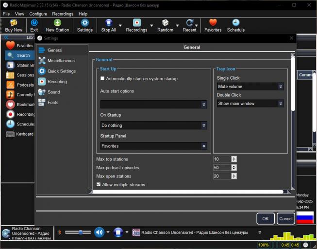Open the View menu
The height and width of the screenshot is (249, 317).
(x=19, y=14)
